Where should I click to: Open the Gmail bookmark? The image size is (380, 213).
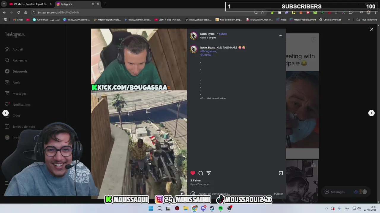[x=18, y=20]
